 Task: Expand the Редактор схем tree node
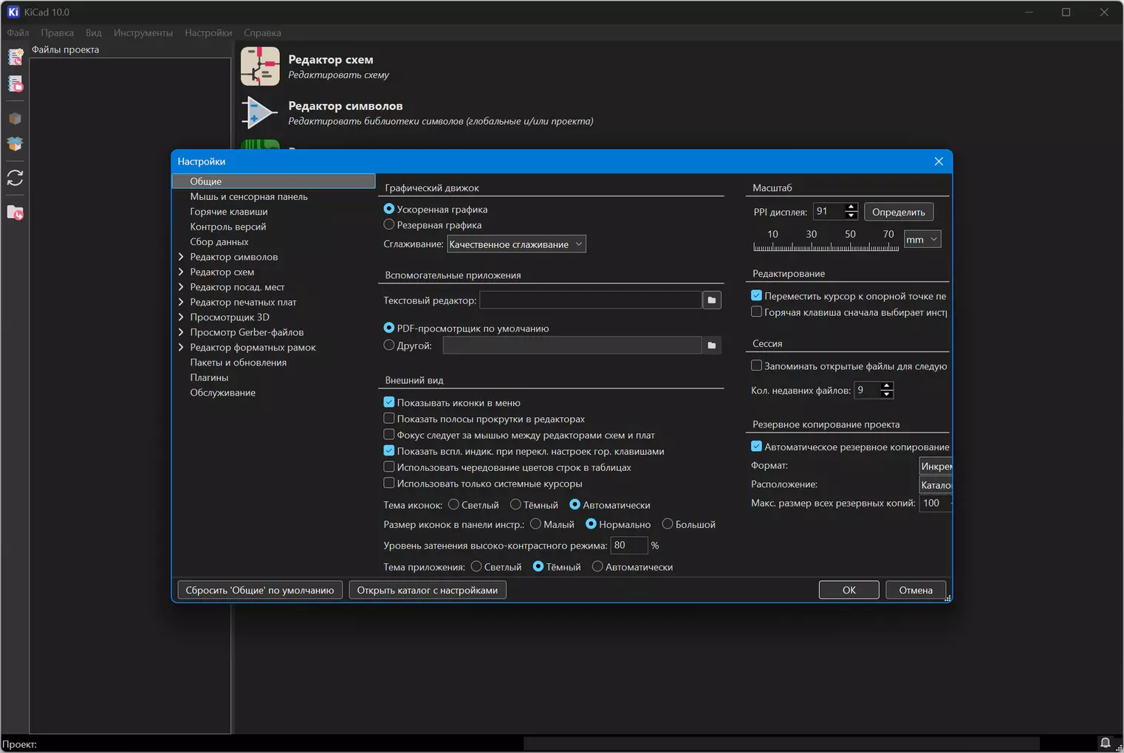[181, 272]
